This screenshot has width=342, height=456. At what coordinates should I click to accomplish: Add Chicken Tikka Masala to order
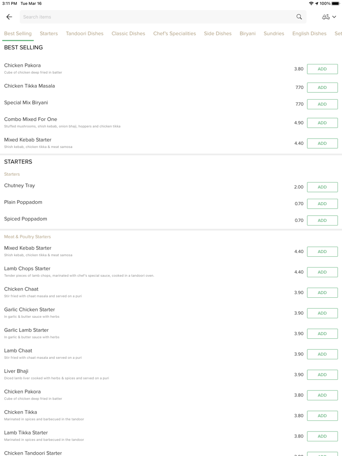click(322, 88)
